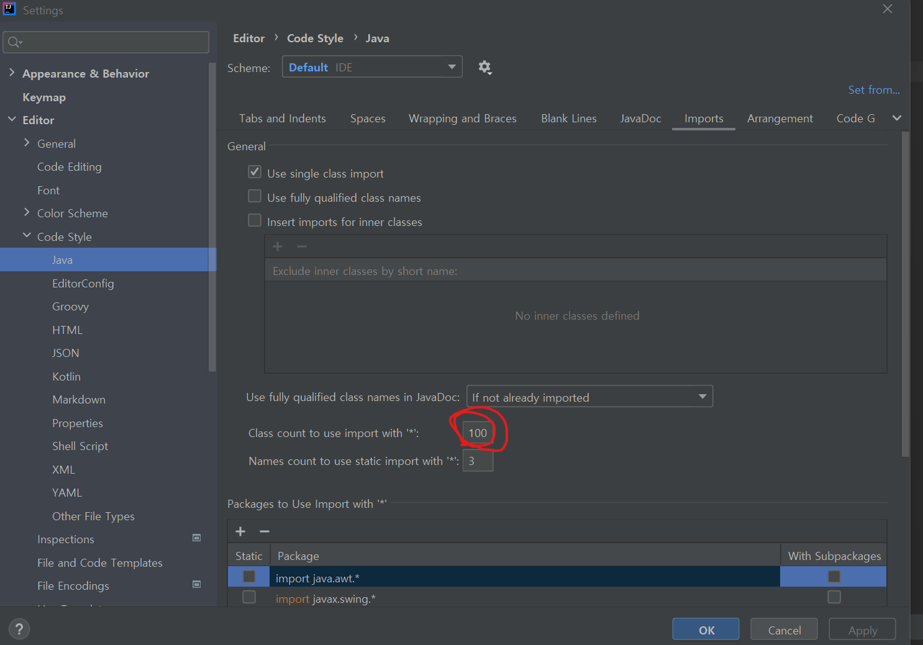The image size is (923, 645).
Task: Check the Static box for javax.swing
Action: pyautogui.click(x=249, y=597)
